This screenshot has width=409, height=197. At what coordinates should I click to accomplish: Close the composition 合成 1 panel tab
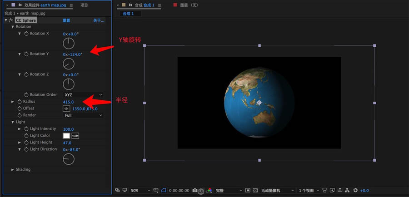click(x=118, y=5)
